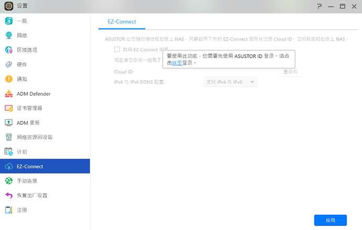The height and width of the screenshot is (230, 362).
Task: Open the 注册 registration sidebar item
Action: click(x=22, y=210)
